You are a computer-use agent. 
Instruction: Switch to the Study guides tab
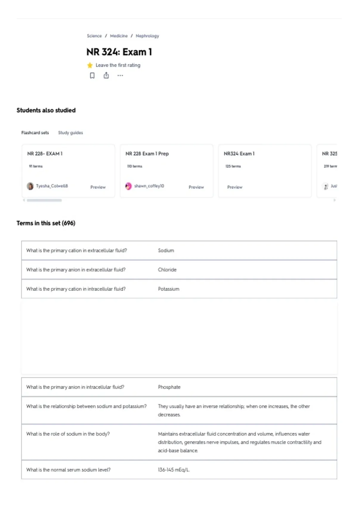[70, 133]
